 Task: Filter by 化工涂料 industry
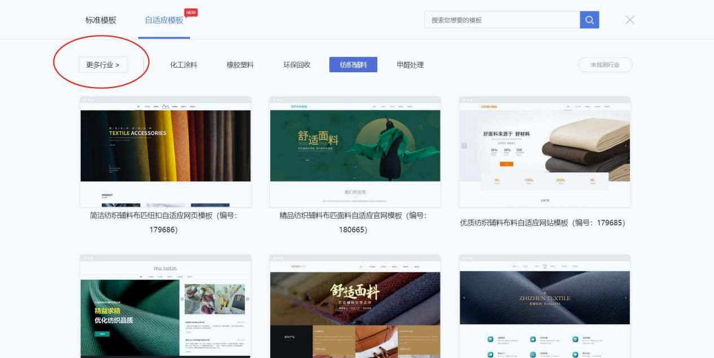(184, 65)
